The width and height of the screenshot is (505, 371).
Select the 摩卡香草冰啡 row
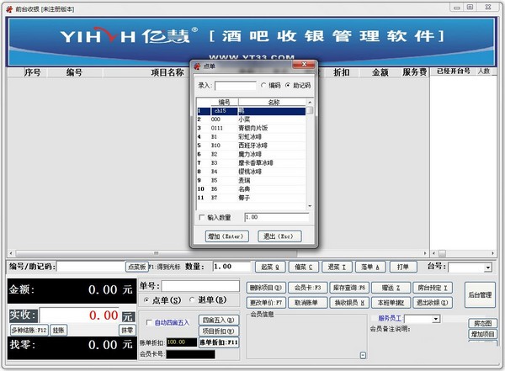point(256,162)
